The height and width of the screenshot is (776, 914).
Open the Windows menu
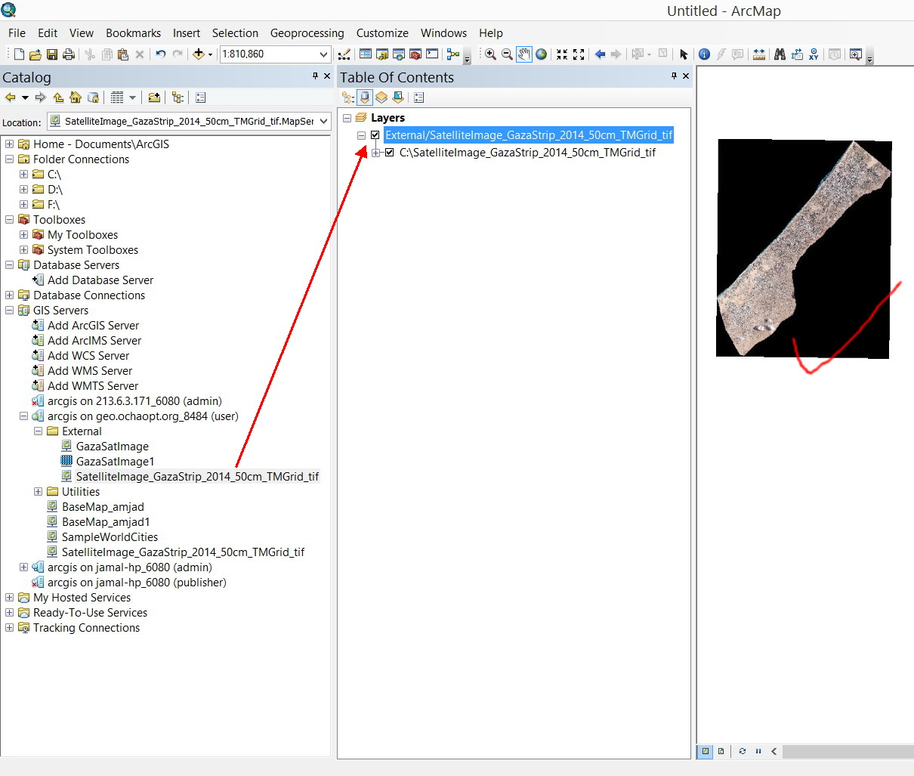click(x=443, y=33)
